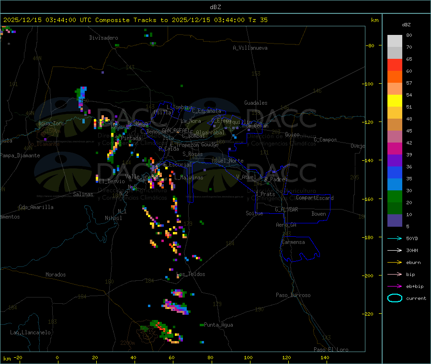
Task: Click the cyan 'current' ellipse legend icon
Action: click(395, 298)
